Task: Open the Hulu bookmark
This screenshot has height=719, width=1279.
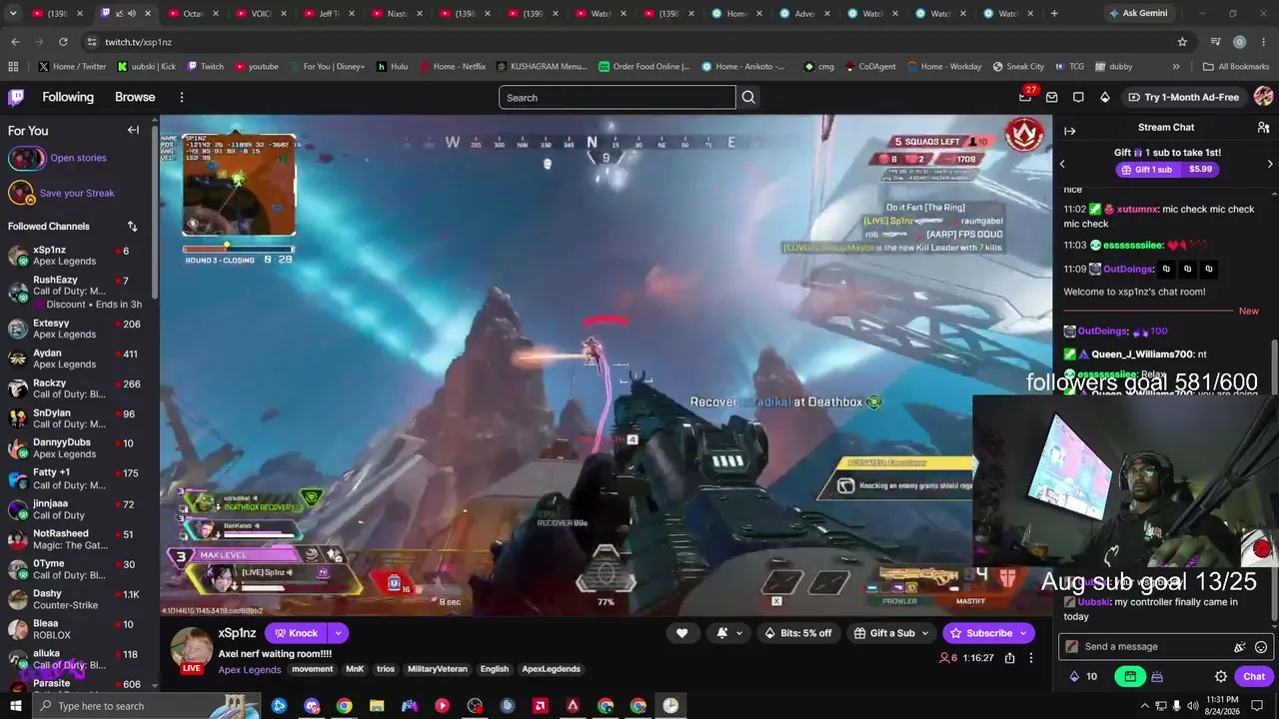Action: [392, 67]
